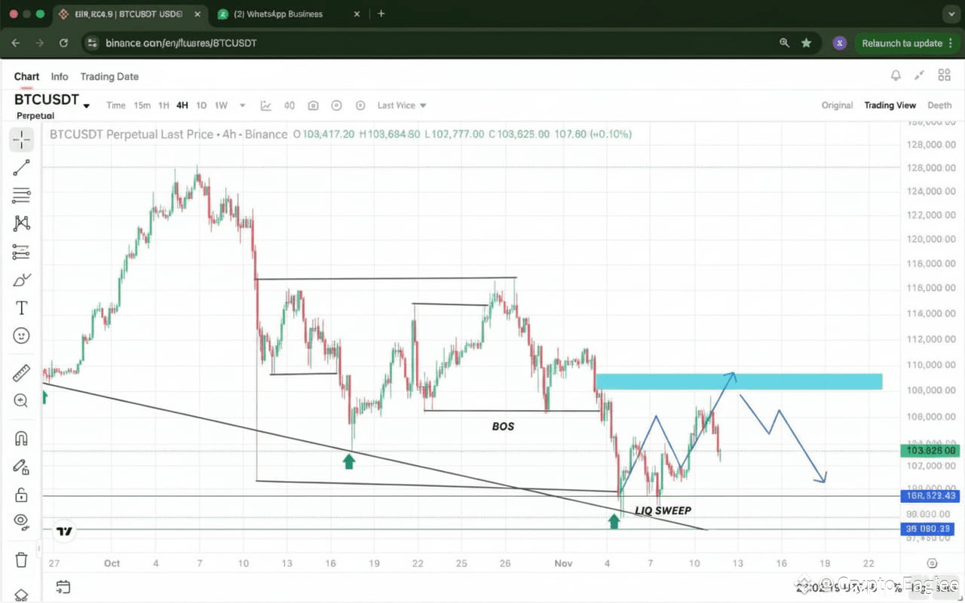Select the 1D timeframe
Viewport: 965px width, 603px height.
coord(201,106)
